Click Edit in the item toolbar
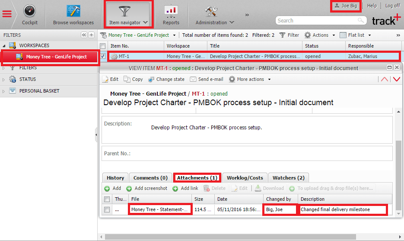The width and height of the screenshot is (404, 241). click(x=110, y=79)
